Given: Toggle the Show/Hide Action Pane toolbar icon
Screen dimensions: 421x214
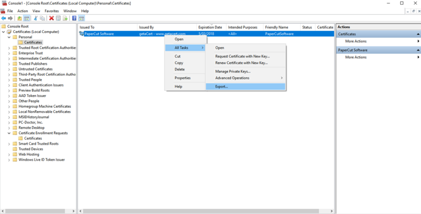Looking at the screenshot, I should click(x=81, y=18).
